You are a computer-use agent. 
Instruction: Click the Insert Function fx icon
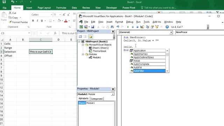[55, 33]
